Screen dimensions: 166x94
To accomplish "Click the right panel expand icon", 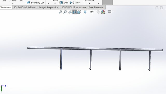I will (161, 8).
